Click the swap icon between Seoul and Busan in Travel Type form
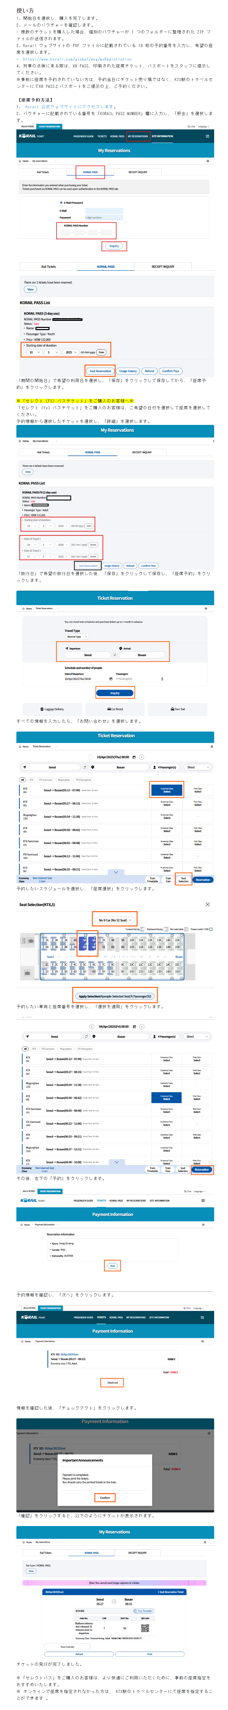This screenshot has height=1710, width=228. (x=114, y=655)
